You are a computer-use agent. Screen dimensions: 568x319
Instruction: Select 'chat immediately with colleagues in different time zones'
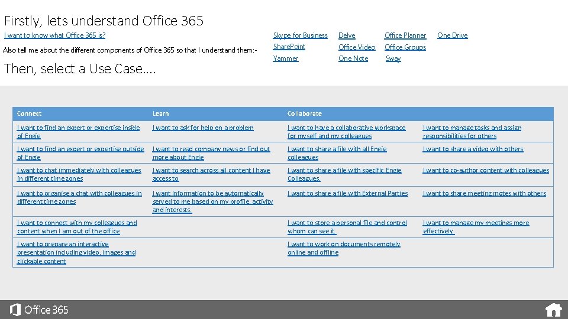click(79, 174)
